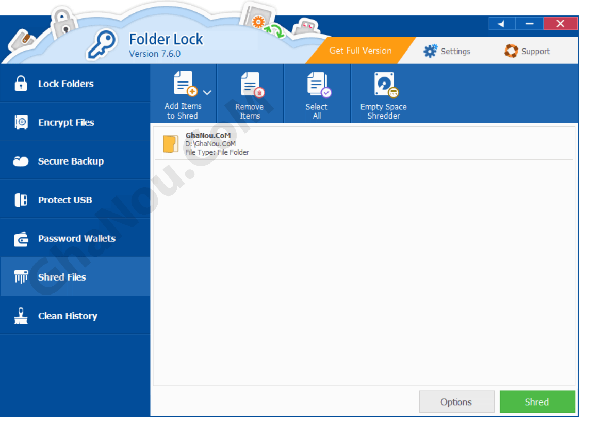Open Password Wallets

pyautogui.click(x=75, y=239)
